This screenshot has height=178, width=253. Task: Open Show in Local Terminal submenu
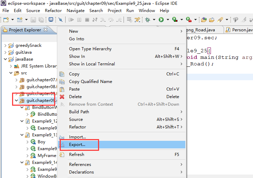[x=121, y=64]
